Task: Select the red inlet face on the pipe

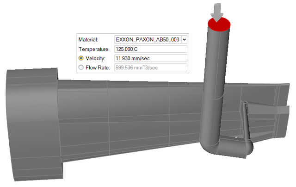Action: [219, 25]
